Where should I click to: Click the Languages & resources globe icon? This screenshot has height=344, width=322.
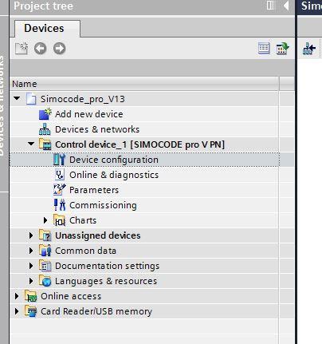(45, 281)
